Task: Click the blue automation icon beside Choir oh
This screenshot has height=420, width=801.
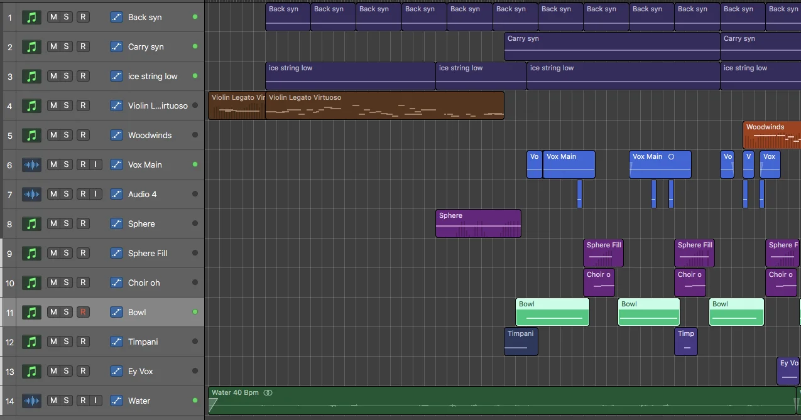Action: tap(116, 283)
